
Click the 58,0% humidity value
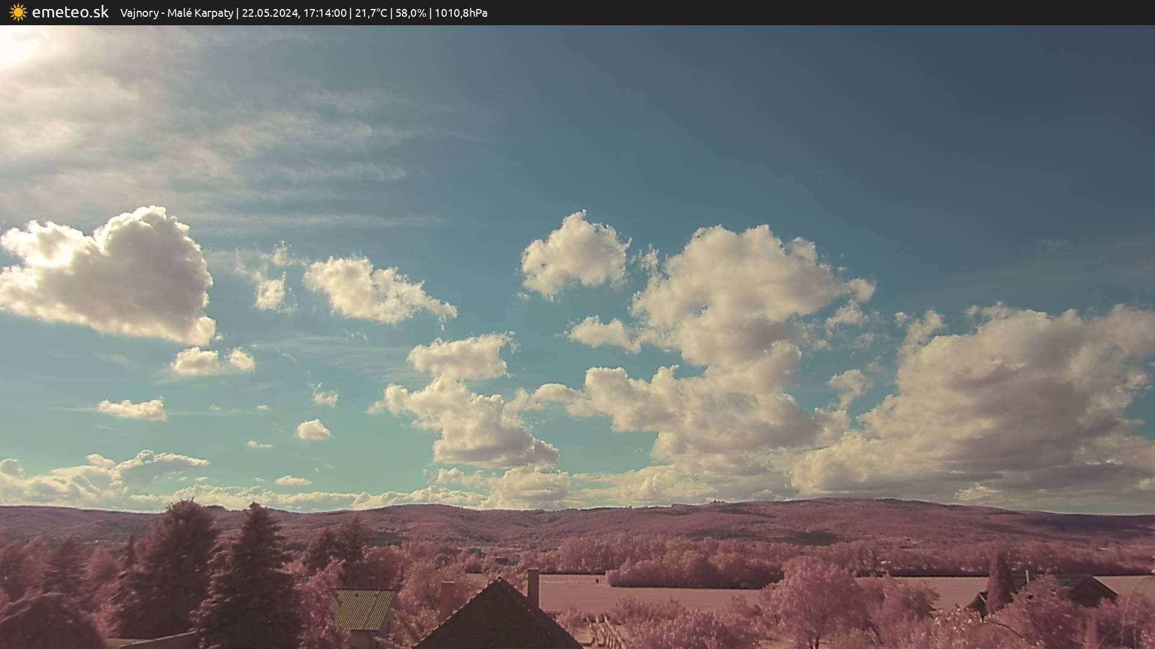[x=410, y=13]
